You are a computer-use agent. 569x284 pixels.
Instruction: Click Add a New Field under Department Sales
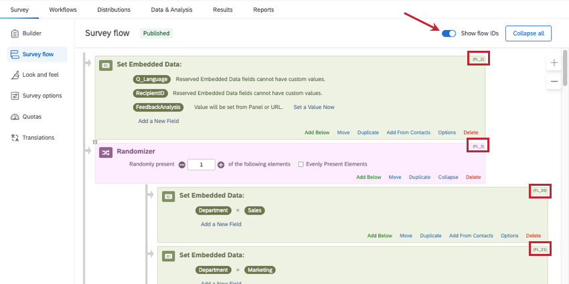tap(221, 225)
